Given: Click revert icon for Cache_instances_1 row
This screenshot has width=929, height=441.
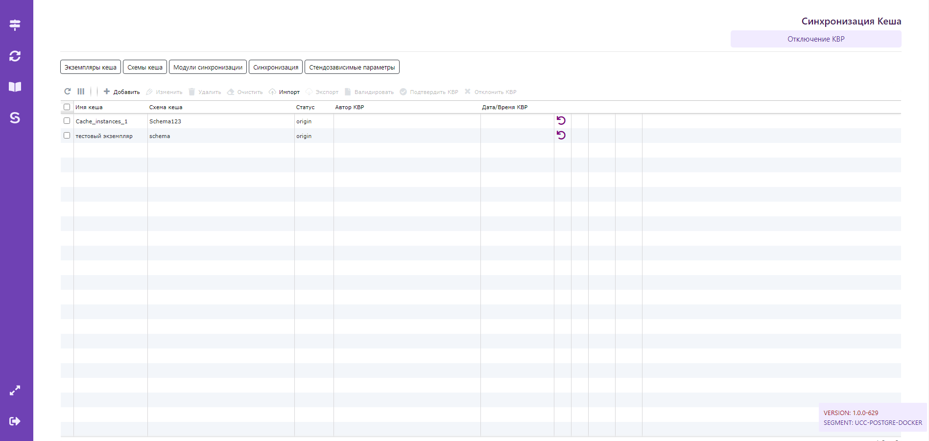Looking at the screenshot, I should point(561,120).
